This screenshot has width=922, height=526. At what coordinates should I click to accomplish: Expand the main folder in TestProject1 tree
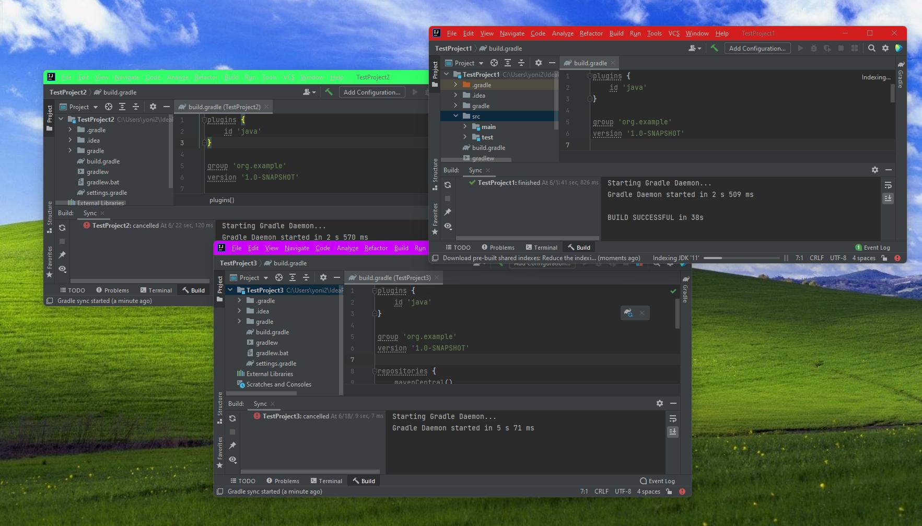click(465, 126)
